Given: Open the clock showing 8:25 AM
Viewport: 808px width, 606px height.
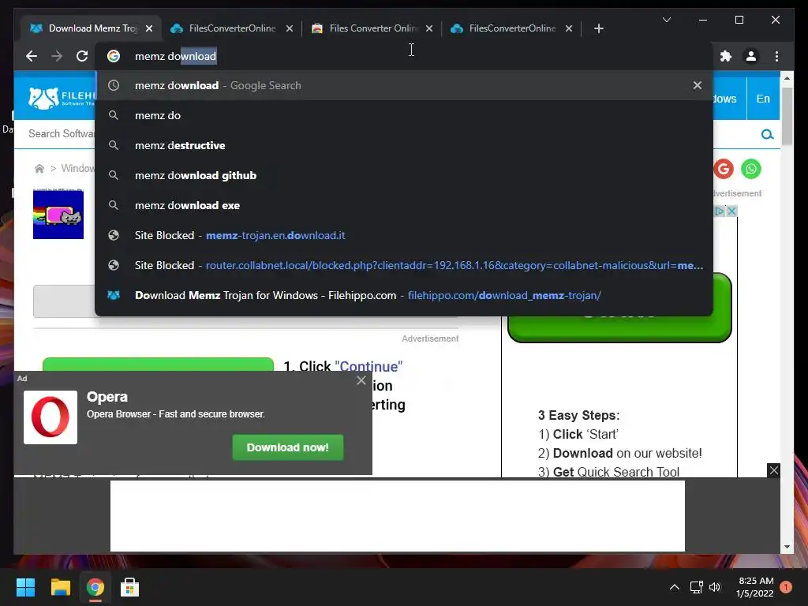Looking at the screenshot, I should (x=755, y=587).
